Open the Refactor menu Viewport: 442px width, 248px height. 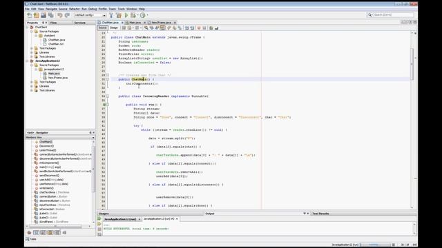pyautogui.click(x=75, y=9)
